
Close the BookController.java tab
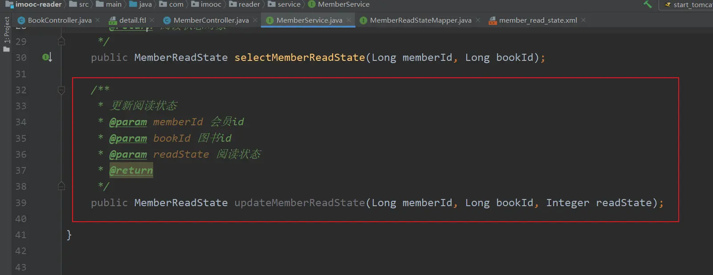(x=98, y=20)
